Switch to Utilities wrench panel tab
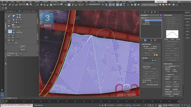Viewport: 191px width, 107px height. pos(158,12)
